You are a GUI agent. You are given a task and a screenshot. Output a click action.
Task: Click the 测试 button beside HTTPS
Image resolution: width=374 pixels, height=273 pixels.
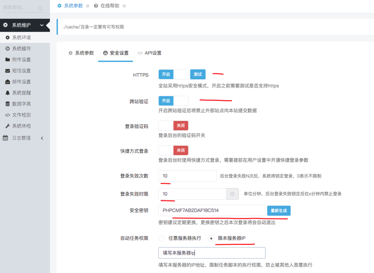click(198, 74)
